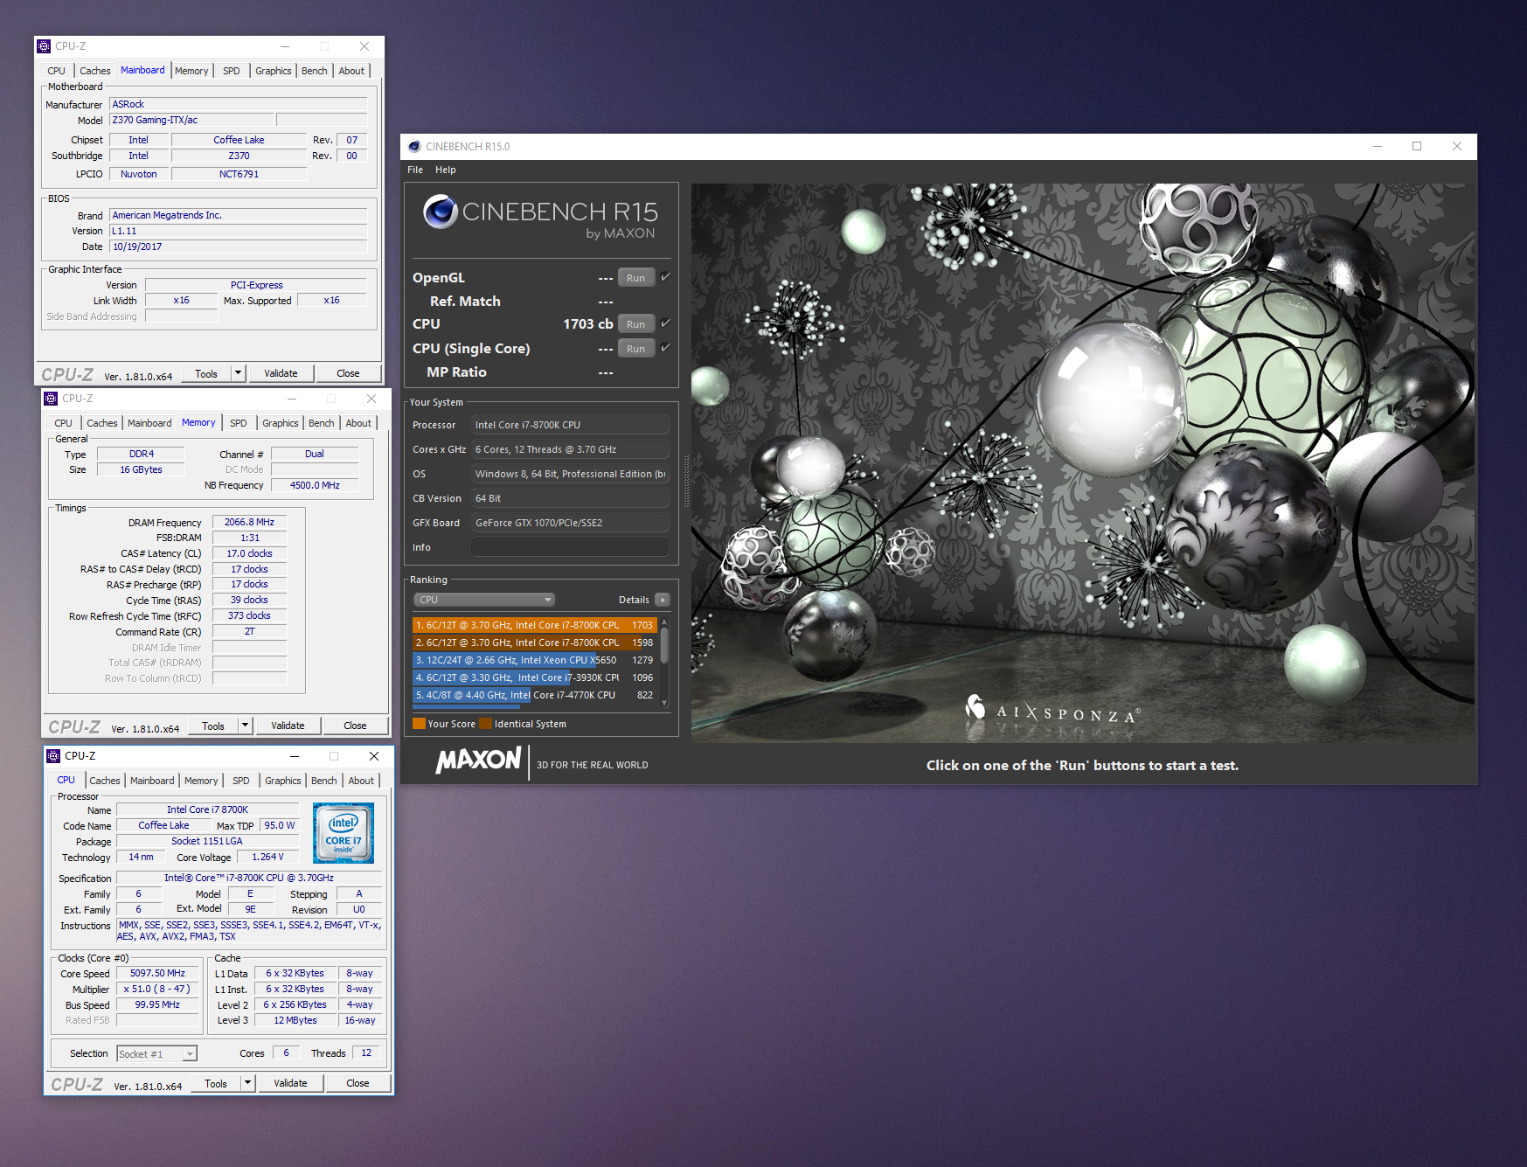Expand Tools arrow in Memory CPU-Z window
This screenshot has height=1167, width=1527.
(245, 726)
